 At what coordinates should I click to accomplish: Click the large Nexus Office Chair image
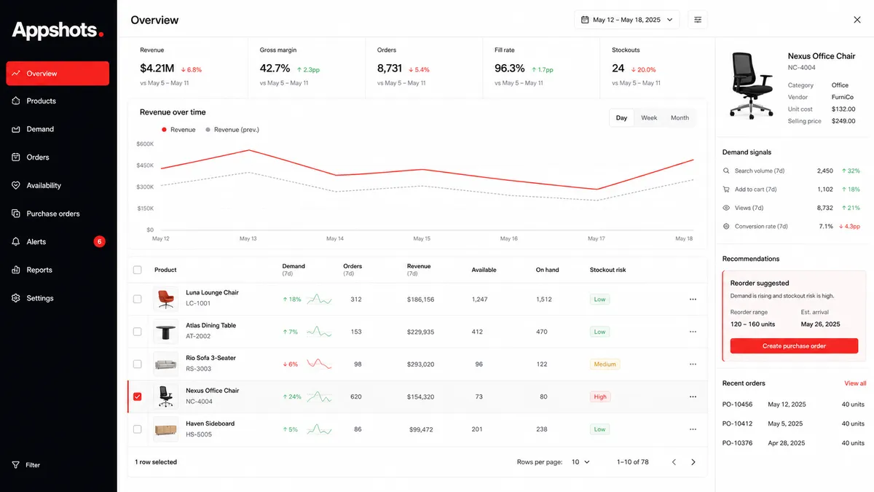pyautogui.click(x=752, y=86)
